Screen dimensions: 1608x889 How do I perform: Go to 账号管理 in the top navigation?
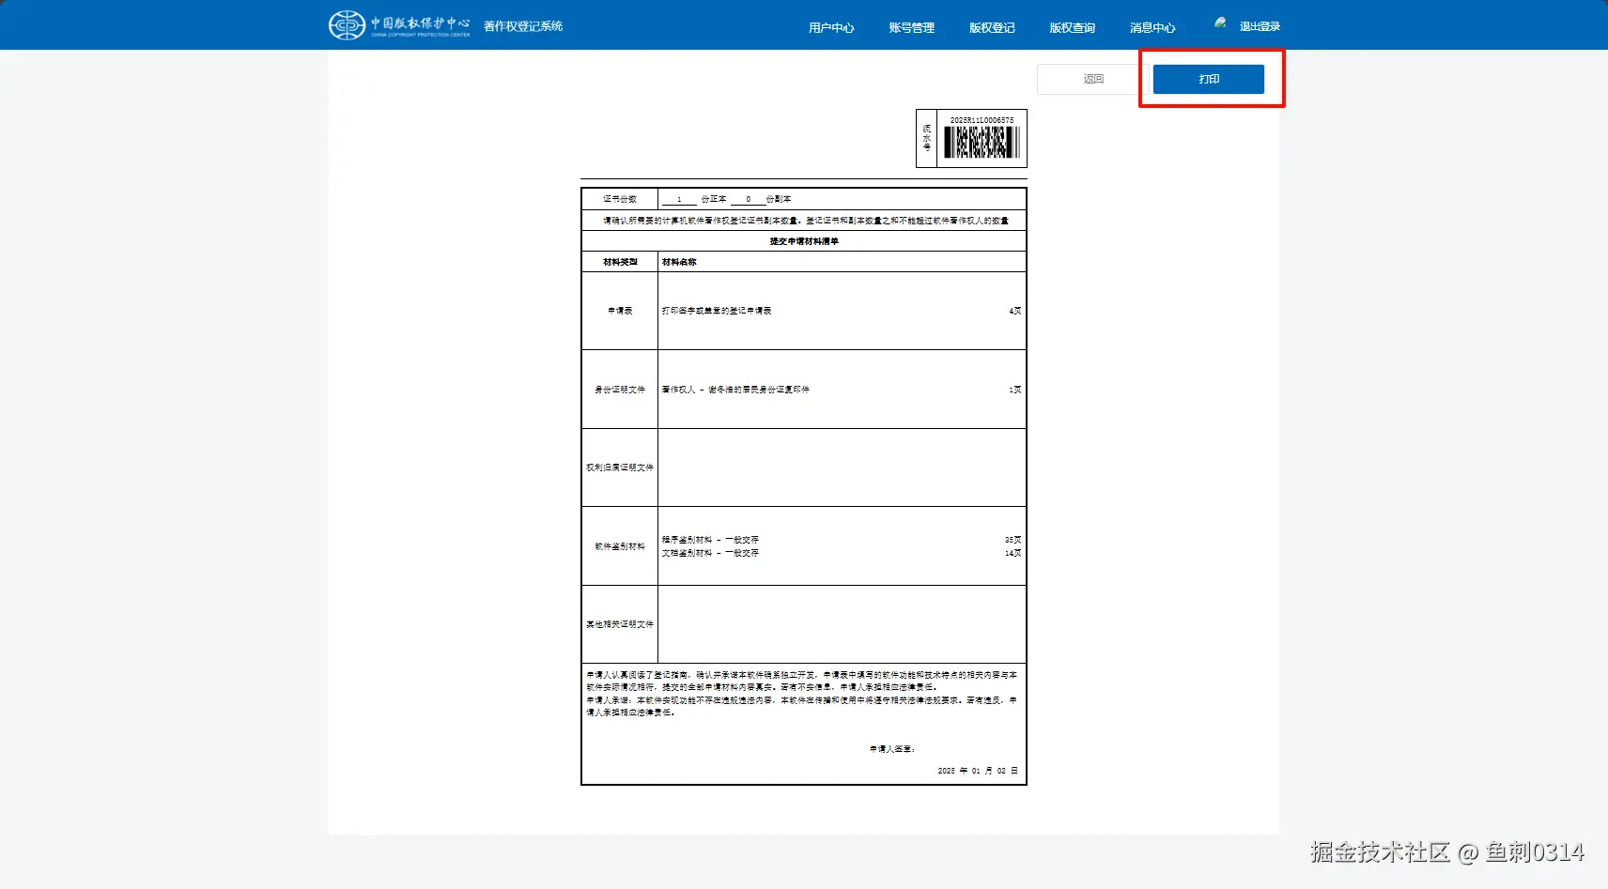911,28
